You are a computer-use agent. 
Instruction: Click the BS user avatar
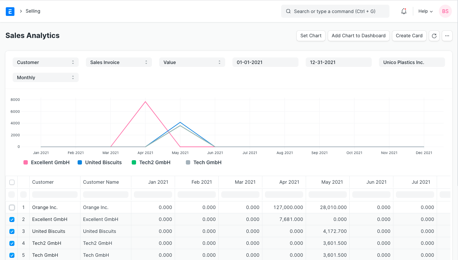pyautogui.click(x=445, y=11)
